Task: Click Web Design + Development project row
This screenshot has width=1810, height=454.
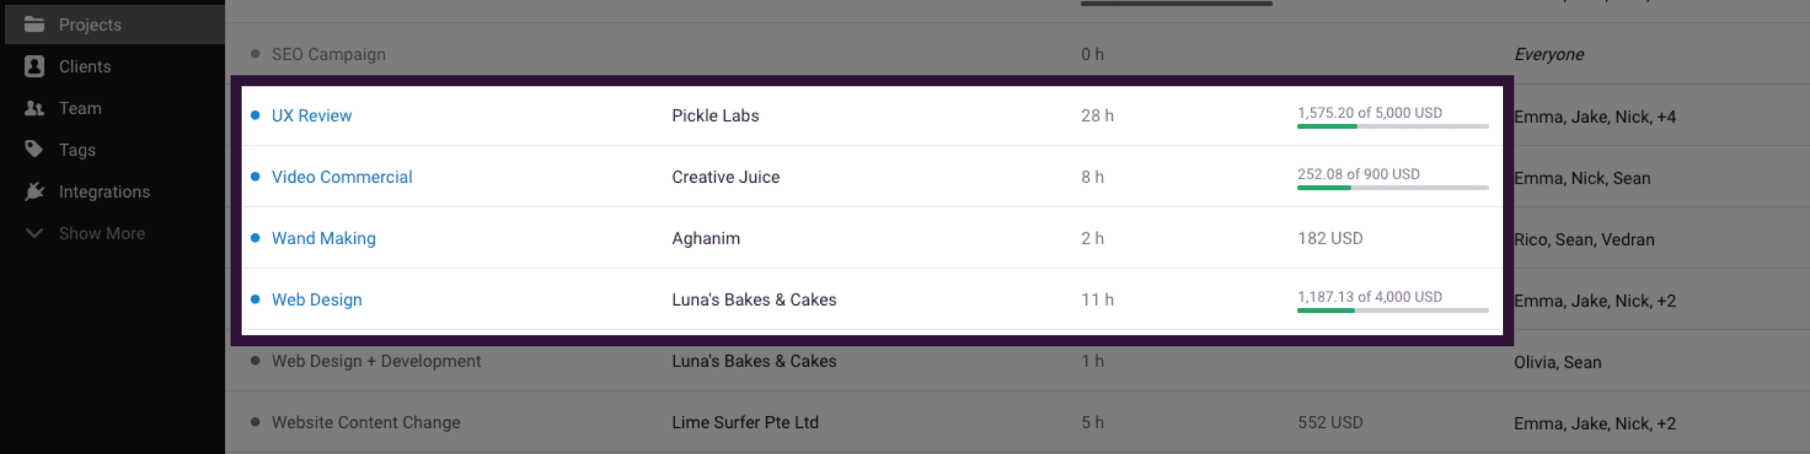Action: click(x=375, y=362)
